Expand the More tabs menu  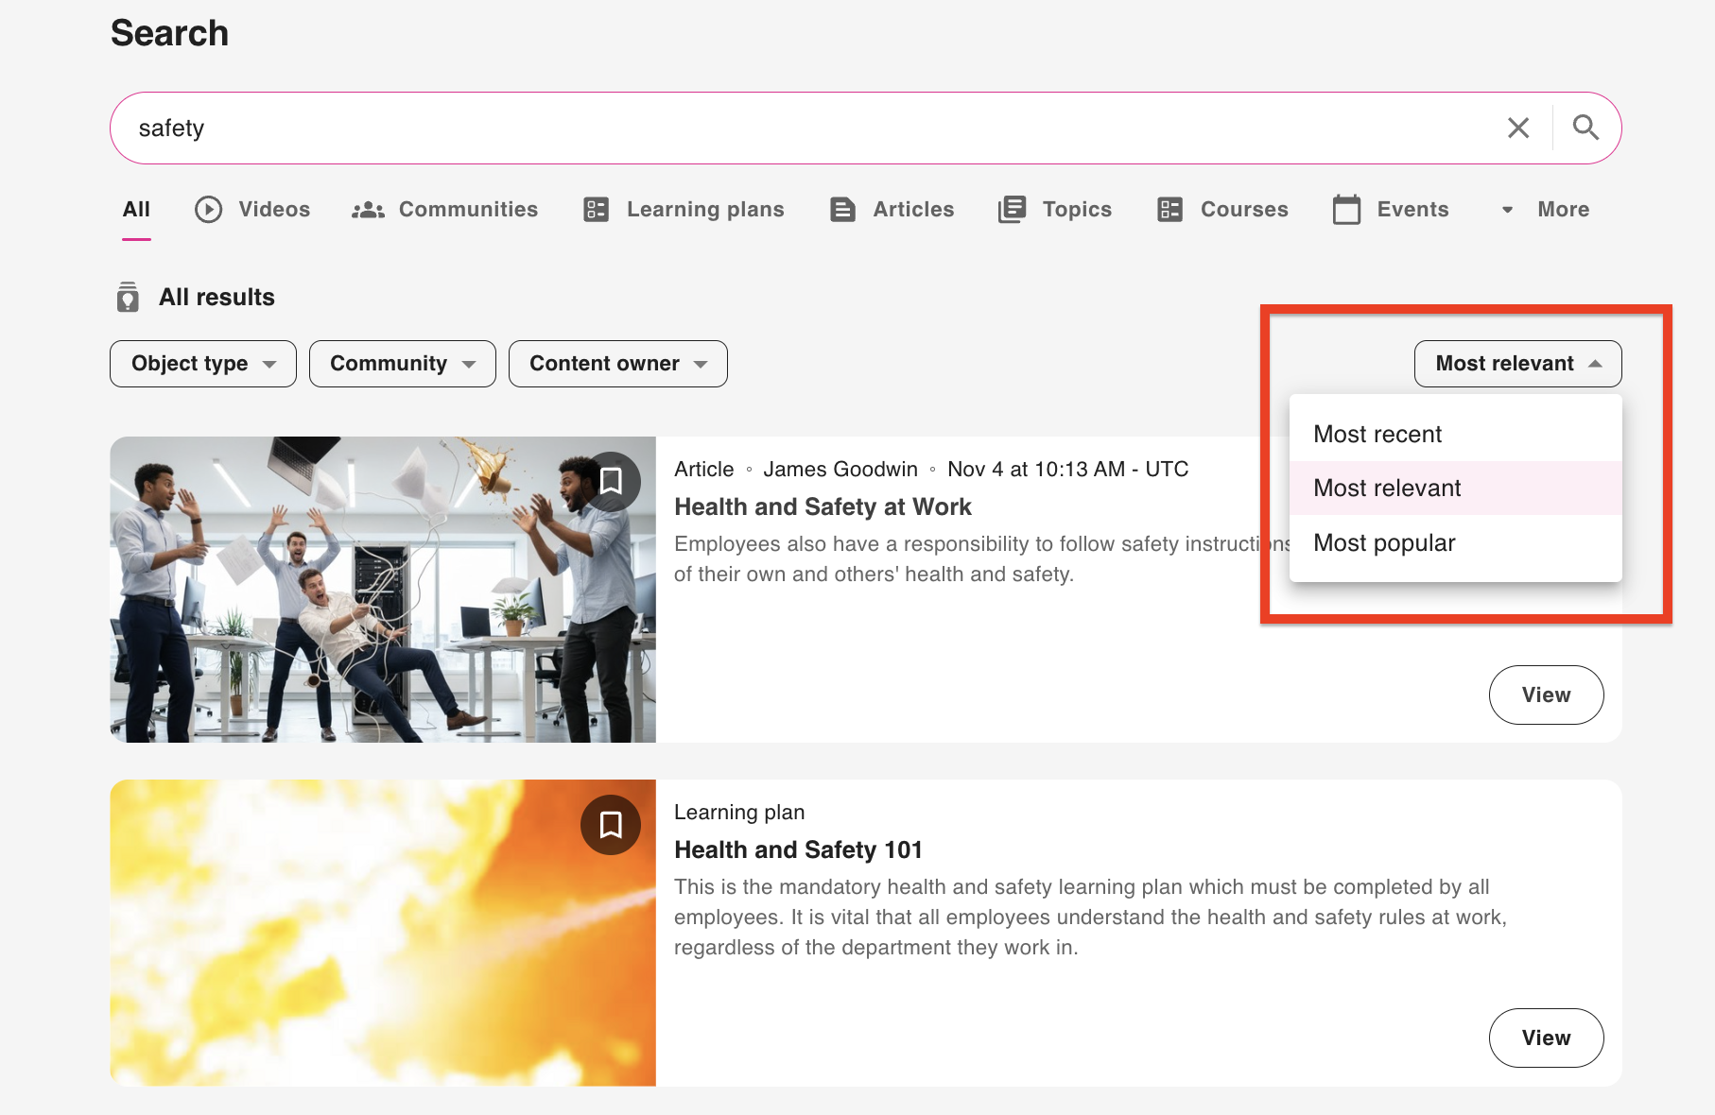(x=1546, y=210)
